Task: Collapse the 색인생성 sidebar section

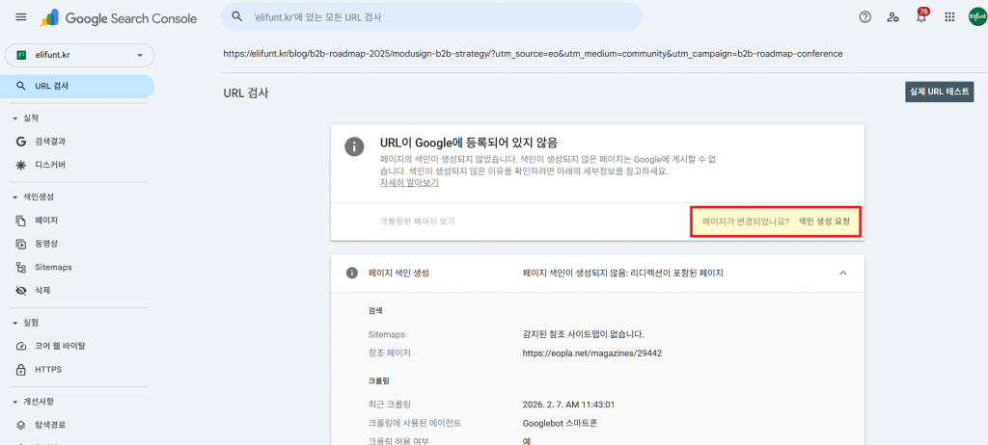Action: (x=15, y=196)
